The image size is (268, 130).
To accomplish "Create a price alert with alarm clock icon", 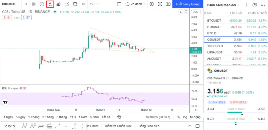I will [x=75, y=4].
